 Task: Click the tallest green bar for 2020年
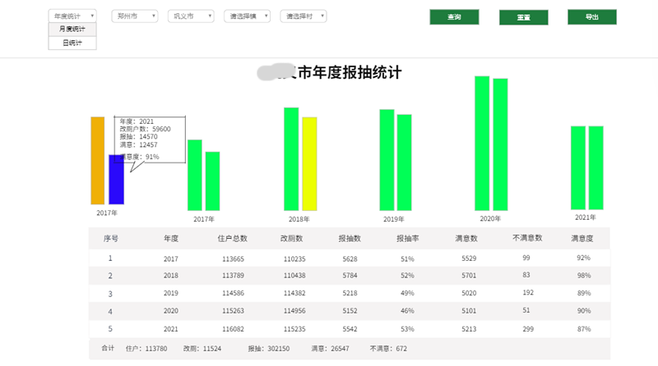[482, 143]
